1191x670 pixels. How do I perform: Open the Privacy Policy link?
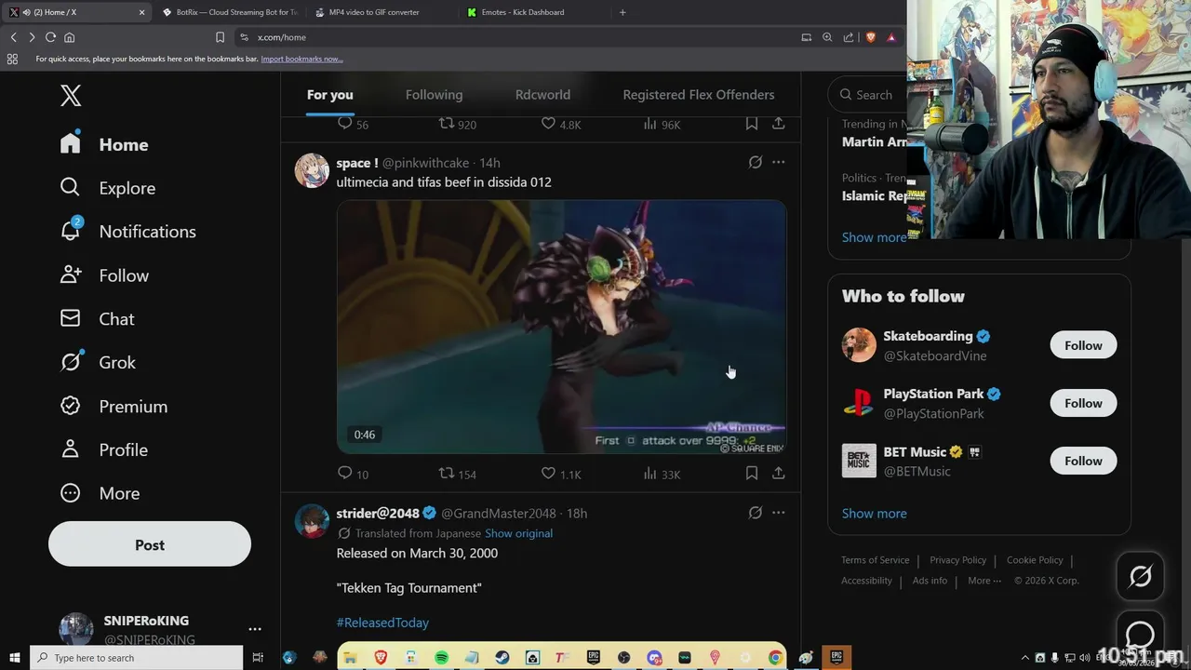pyautogui.click(x=957, y=560)
